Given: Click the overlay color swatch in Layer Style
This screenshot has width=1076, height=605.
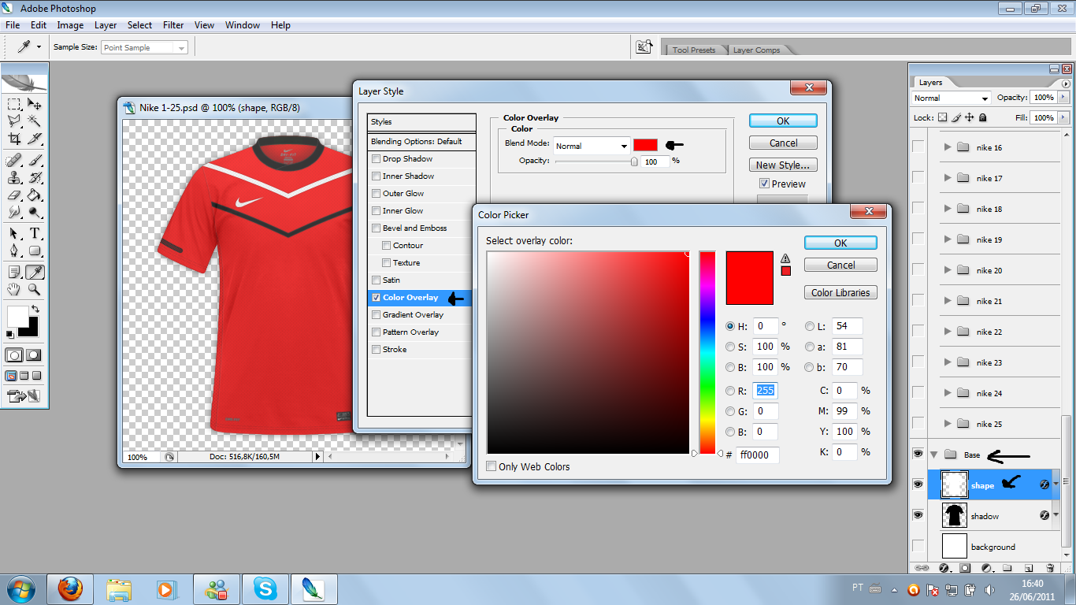Looking at the screenshot, I should click(x=645, y=145).
